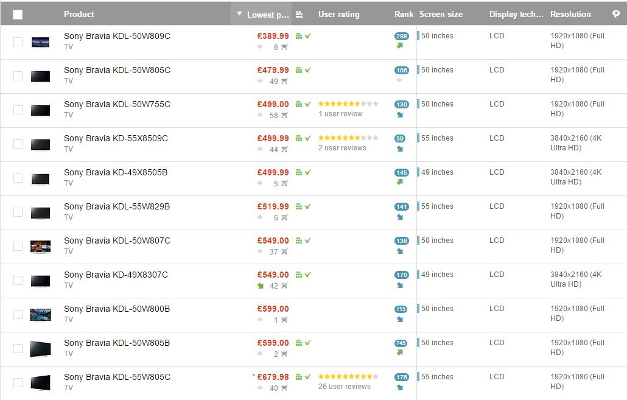This screenshot has width=627, height=400.
Task: Open the column settings icon at header's right end
Action: 616,14
